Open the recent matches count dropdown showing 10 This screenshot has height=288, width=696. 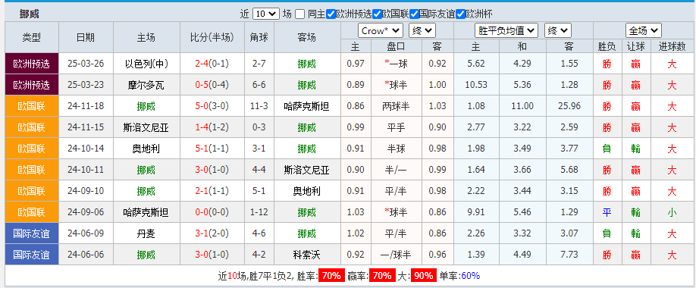click(266, 14)
